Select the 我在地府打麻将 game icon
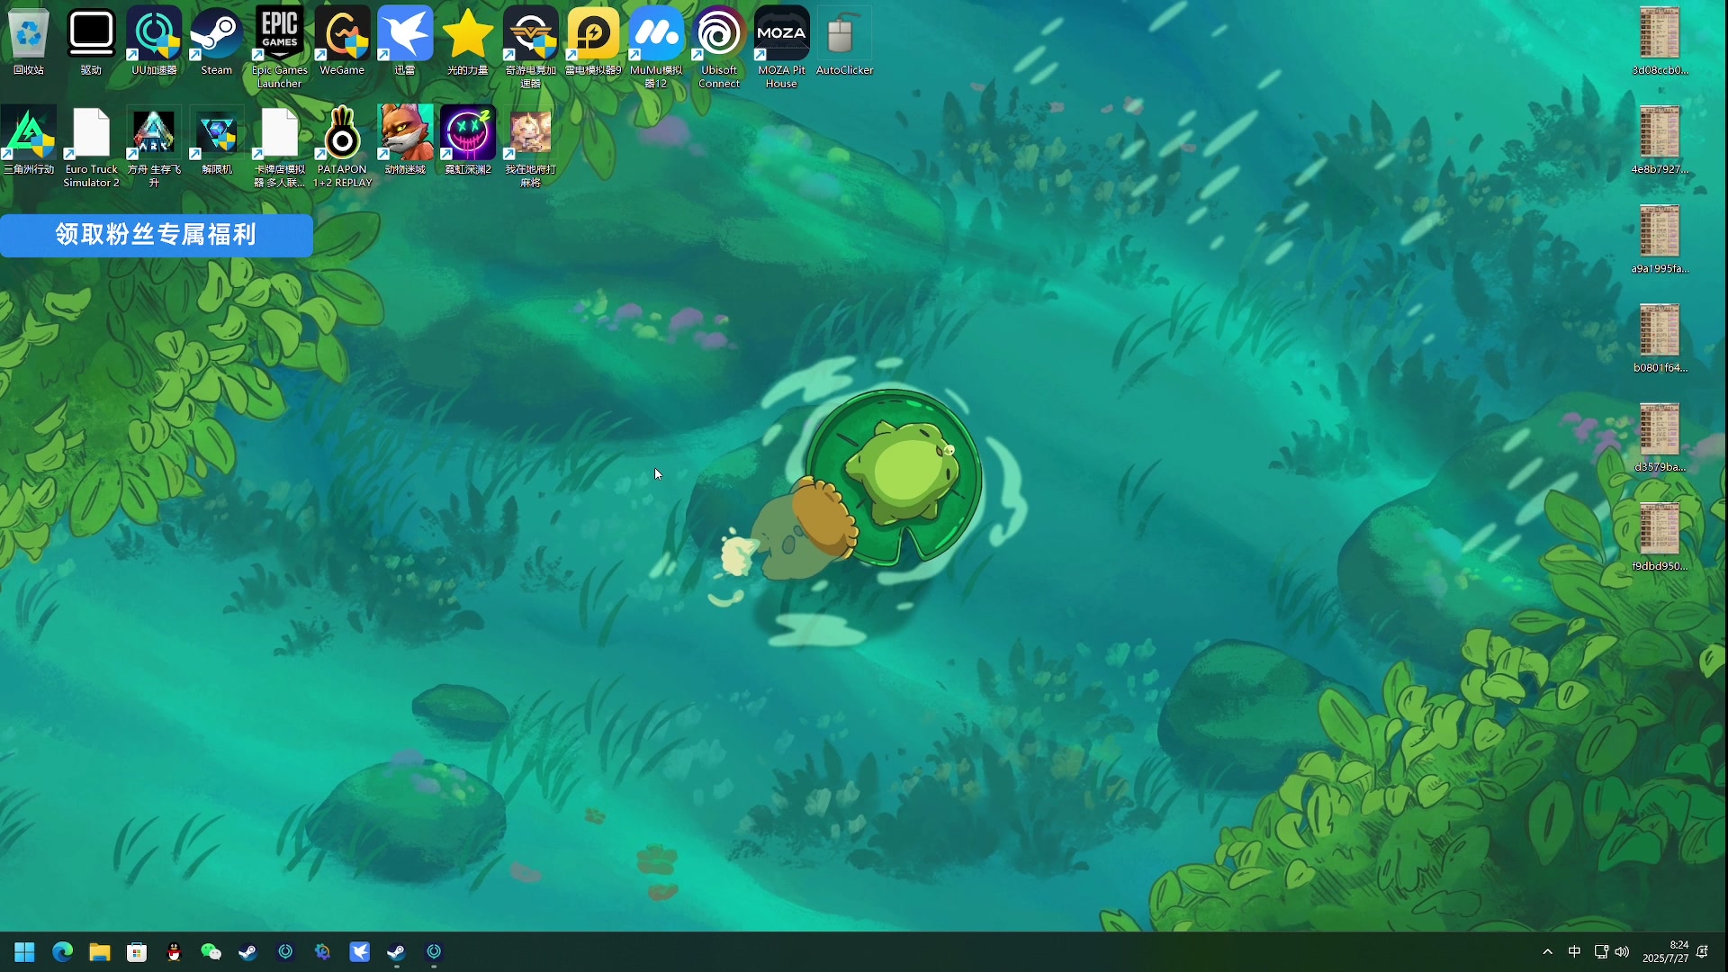The height and width of the screenshot is (972, 1728). click(x=531, y=147)
